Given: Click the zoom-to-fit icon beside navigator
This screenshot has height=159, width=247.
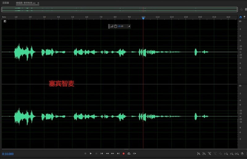Looking at the screenshot, I should [241, 10].
